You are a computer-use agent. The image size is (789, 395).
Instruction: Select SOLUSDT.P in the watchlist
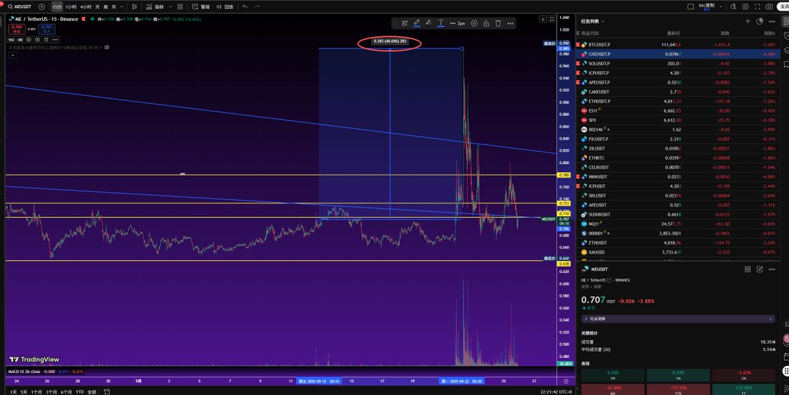click(x=677, y=64)
